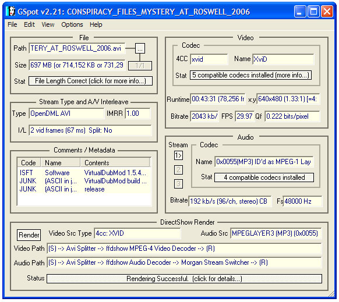Click the Fs field showing 48000 Hz

tap(302, 201)
